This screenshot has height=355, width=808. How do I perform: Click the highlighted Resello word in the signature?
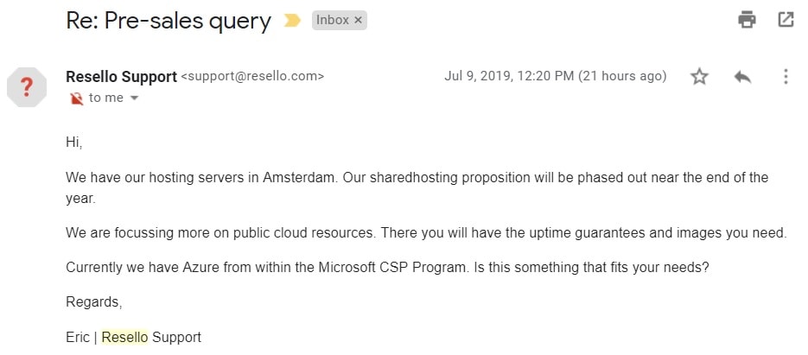point(124,338)
